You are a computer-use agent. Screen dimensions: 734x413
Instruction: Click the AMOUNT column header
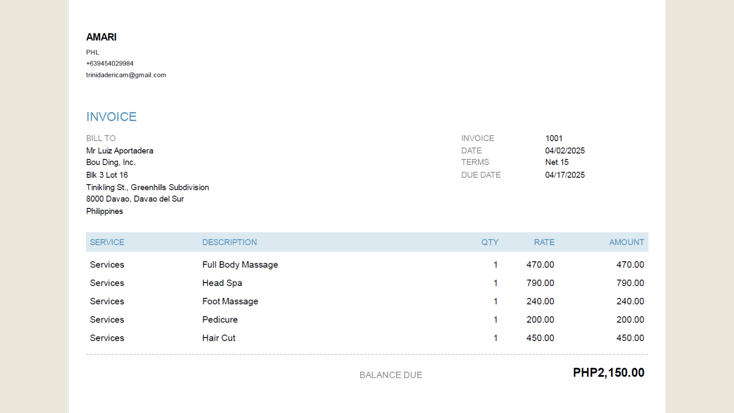[x=627, y=242]
